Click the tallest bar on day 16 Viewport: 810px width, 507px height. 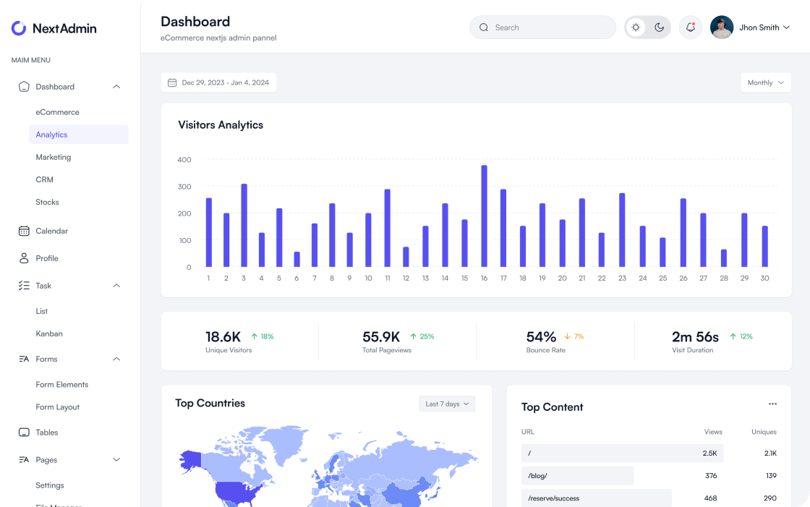(x=484, y=217)
